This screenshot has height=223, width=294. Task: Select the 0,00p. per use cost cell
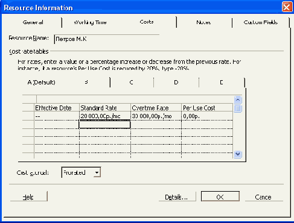[207, 116]
